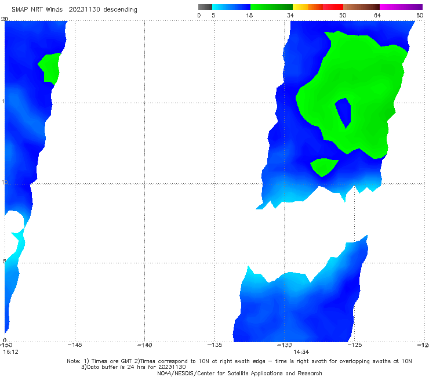Click the longitude label '-135'

(214, 345)
